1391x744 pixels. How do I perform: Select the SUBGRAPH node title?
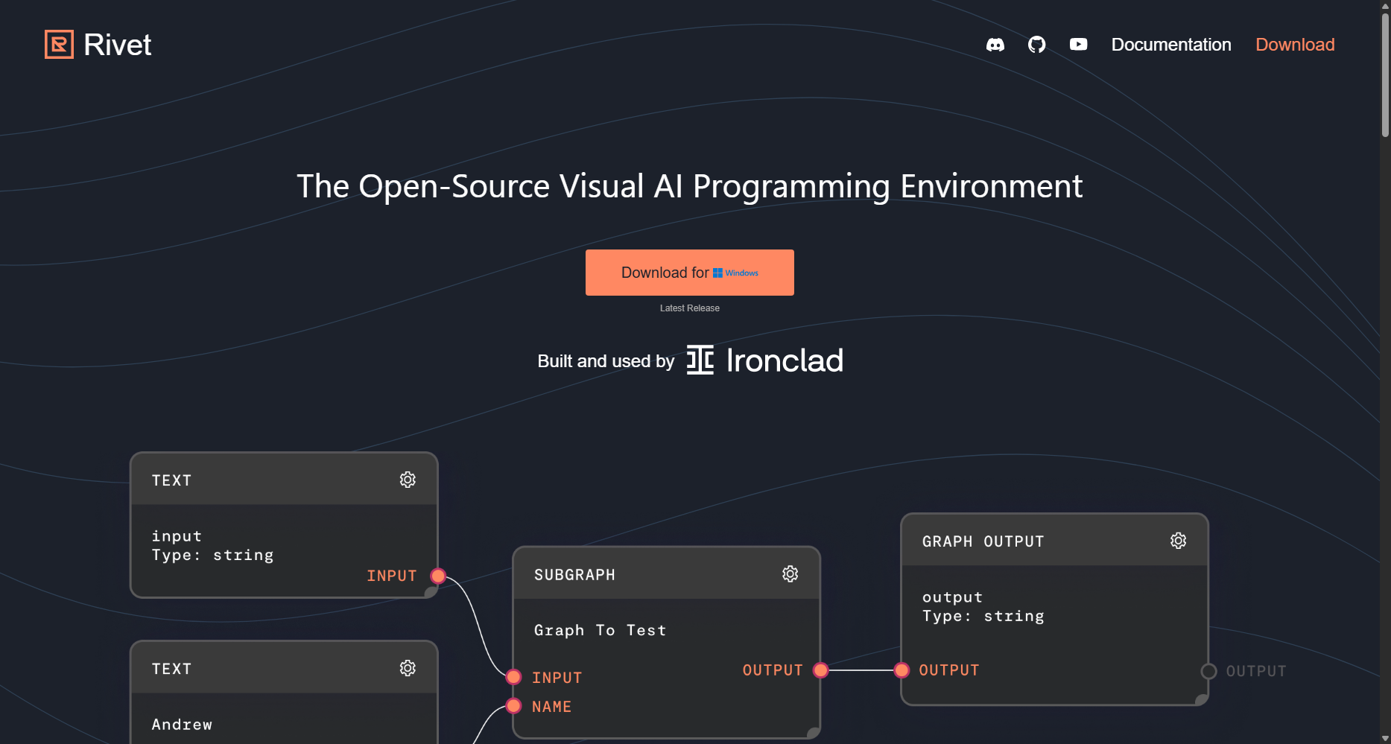coord(574,575)
